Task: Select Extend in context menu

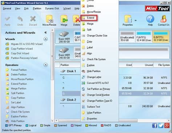Action: click(x=89, y=18)
